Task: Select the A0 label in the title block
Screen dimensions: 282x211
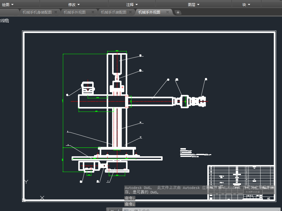Action: [x=268, y=198]
